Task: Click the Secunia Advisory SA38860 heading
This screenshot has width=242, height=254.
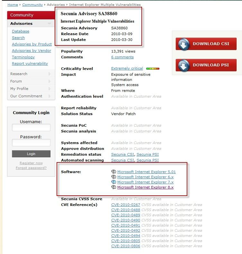Action: coord(89,14)
